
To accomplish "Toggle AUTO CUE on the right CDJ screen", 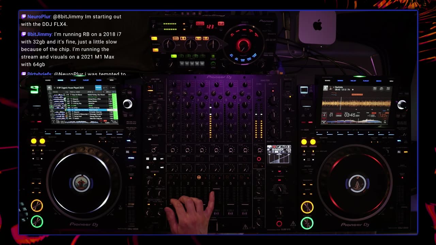I will [x=339, y=116].
